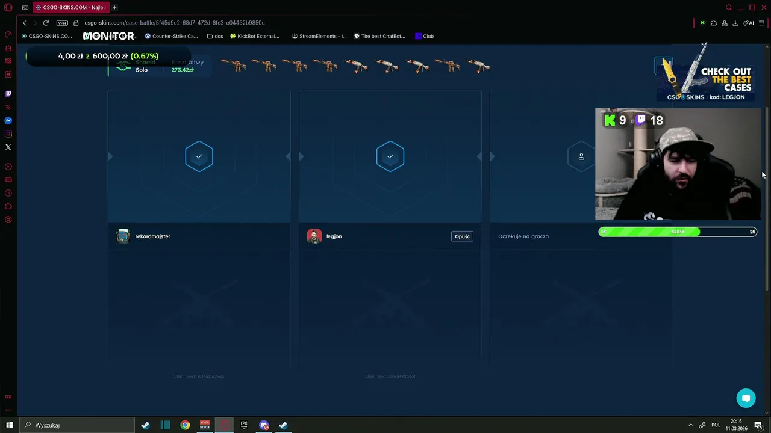Click the Wyszukaj taskbar search box
This screenshot has width=771, height=433.
(x=76, y=425)
